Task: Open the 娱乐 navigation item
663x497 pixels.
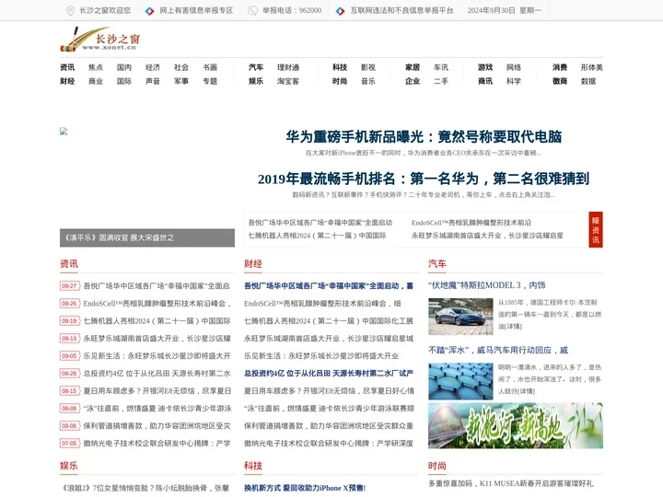Action: click(x=256, y=81)
